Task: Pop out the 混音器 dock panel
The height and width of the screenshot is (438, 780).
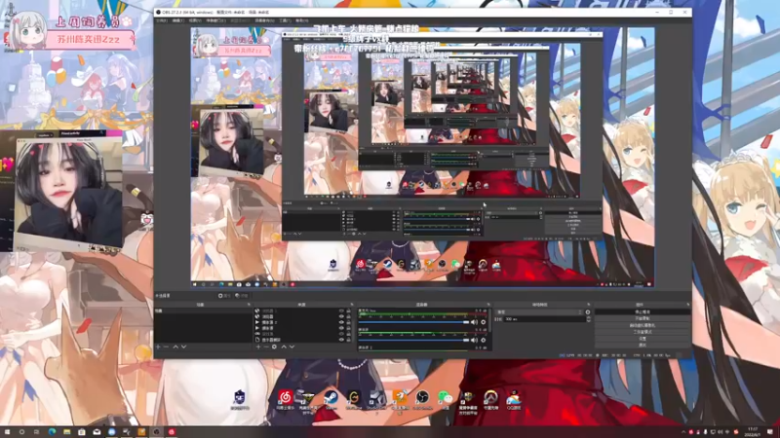Action: point(488,305)
